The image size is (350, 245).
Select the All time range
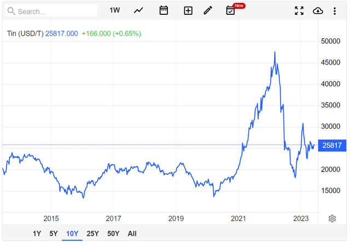(132, 233)
